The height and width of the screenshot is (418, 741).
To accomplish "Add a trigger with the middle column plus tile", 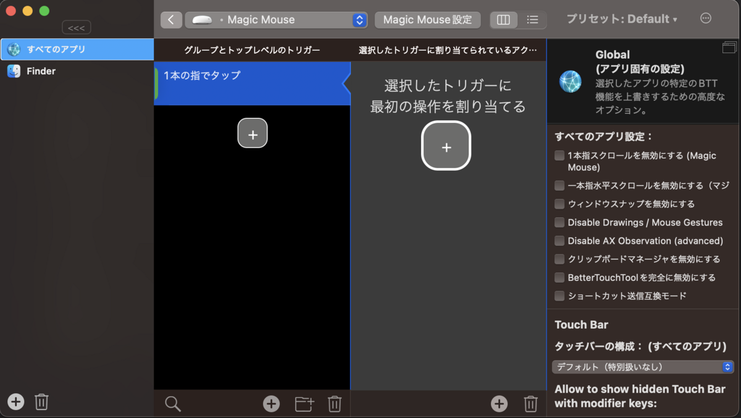I will [253, 133].
